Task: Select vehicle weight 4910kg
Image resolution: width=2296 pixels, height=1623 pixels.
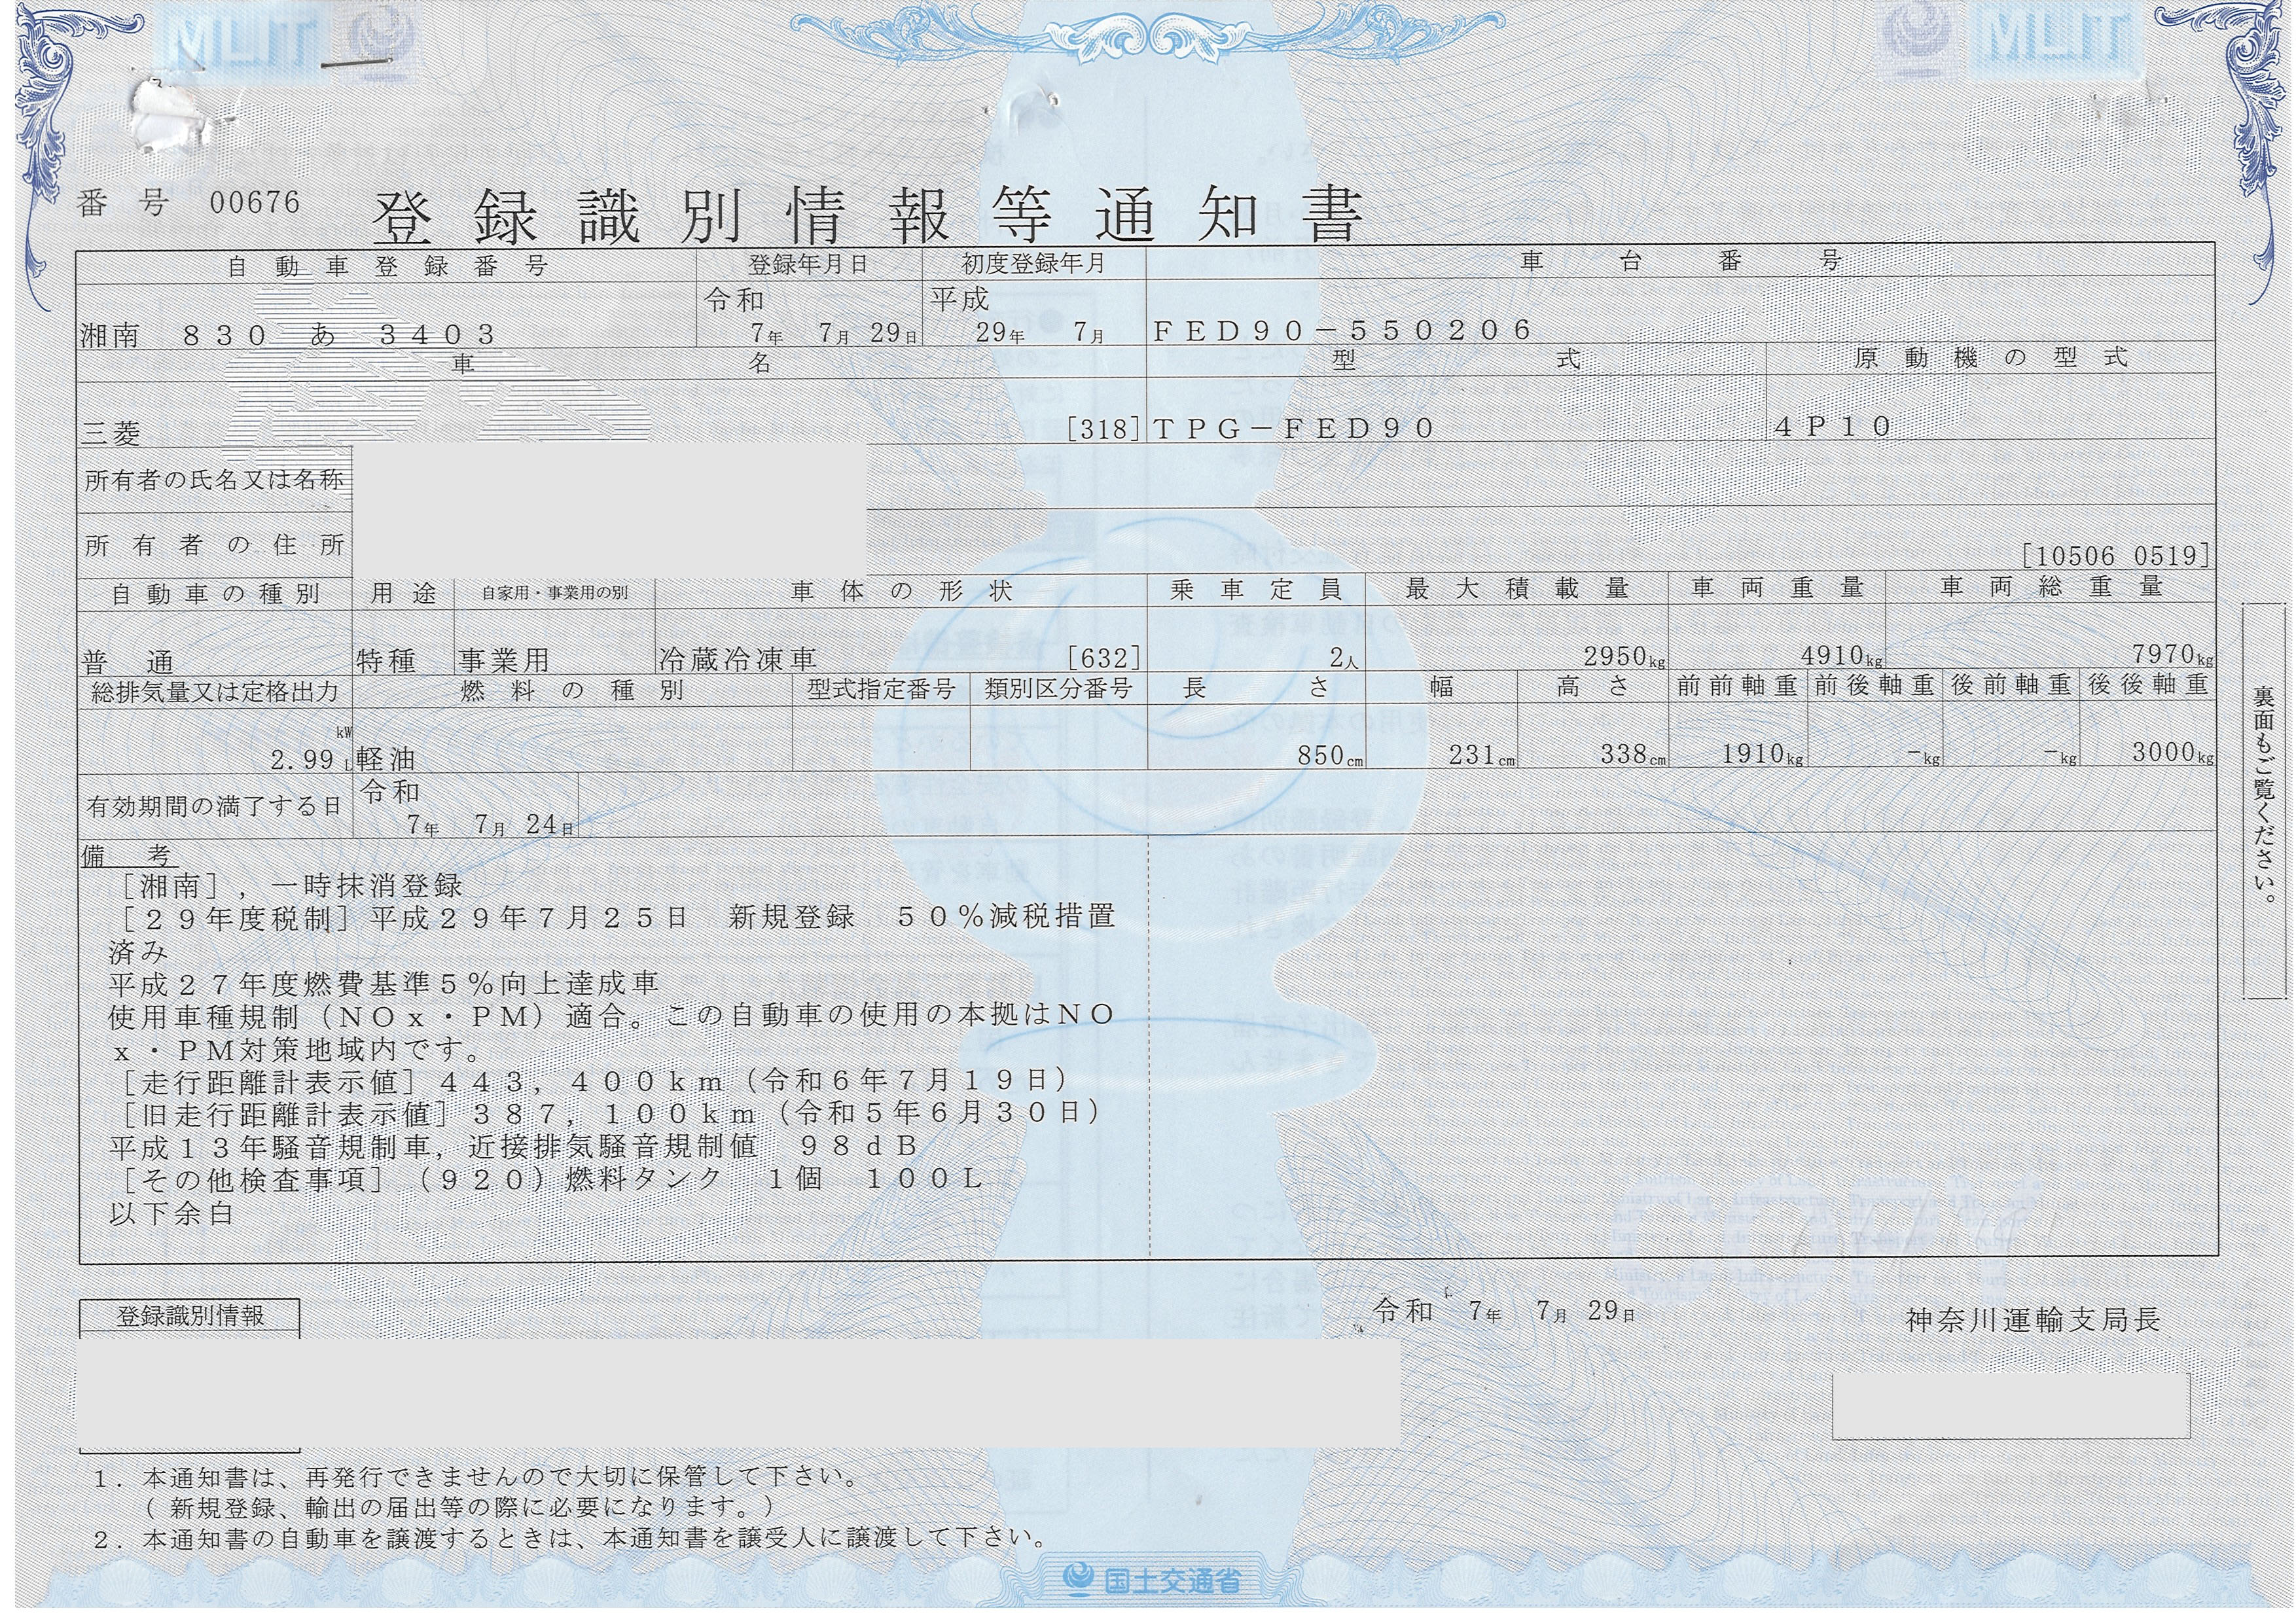Action: pyautogui.click(x=1842, y=656)
